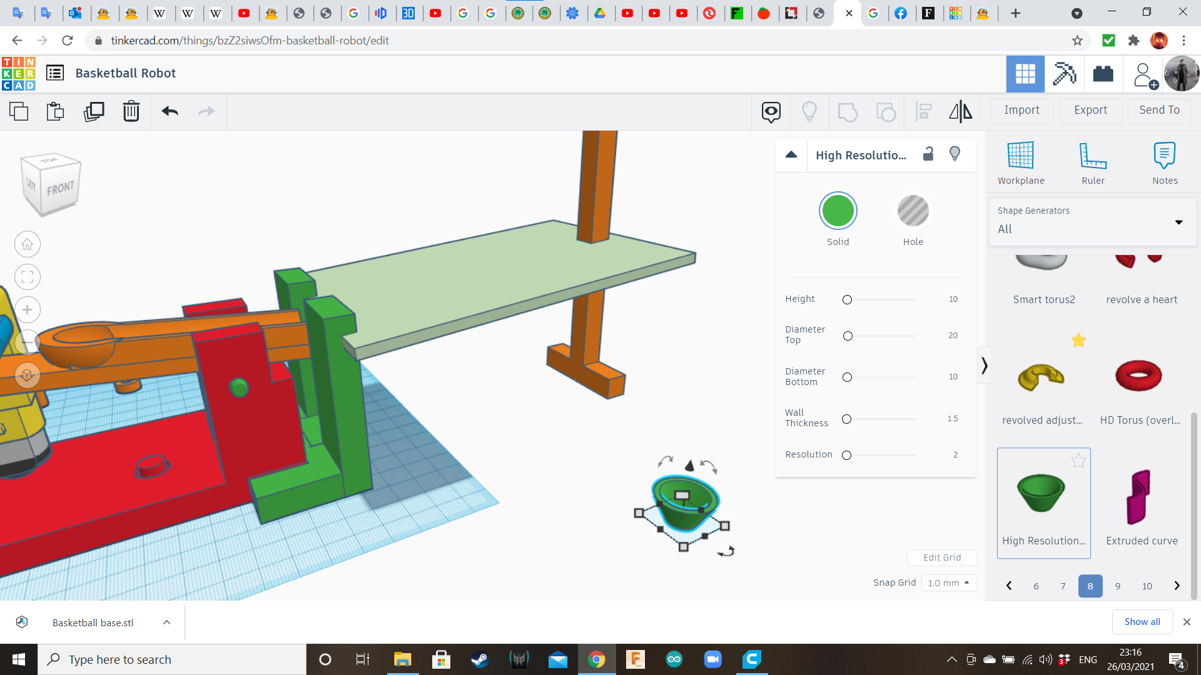Open the Align tool

(923, 111)
